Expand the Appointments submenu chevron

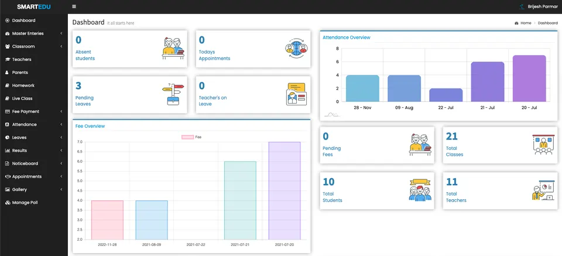tap(61, 176)
